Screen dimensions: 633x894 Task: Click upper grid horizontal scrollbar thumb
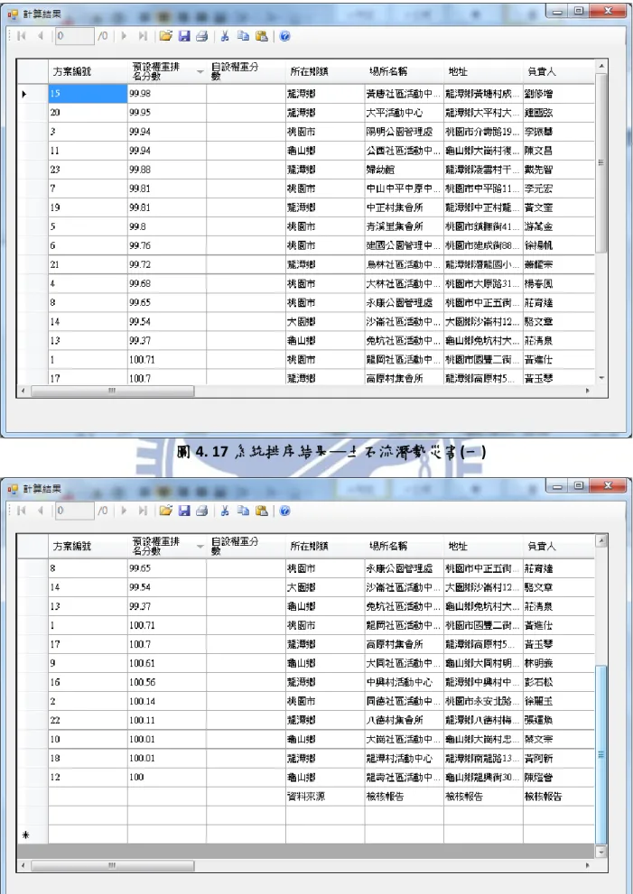[113, 392]
